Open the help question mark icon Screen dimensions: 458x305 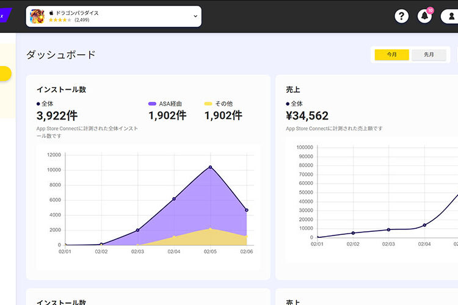[401, 16]
